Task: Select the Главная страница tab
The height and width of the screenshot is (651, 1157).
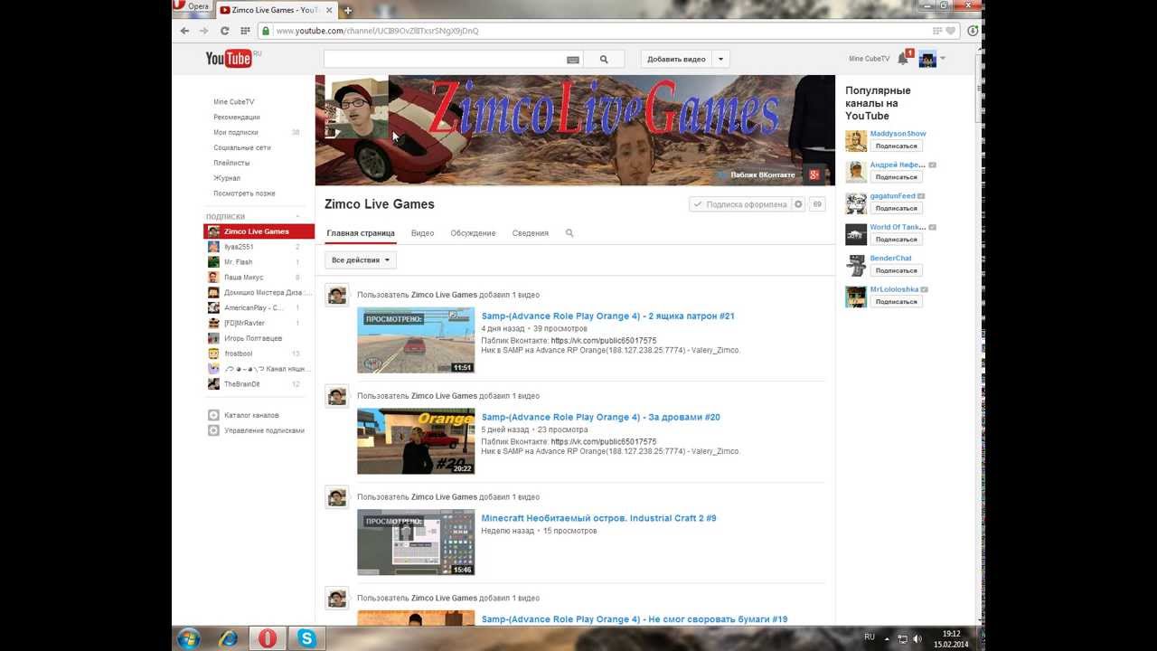Action: click(361, 233)
